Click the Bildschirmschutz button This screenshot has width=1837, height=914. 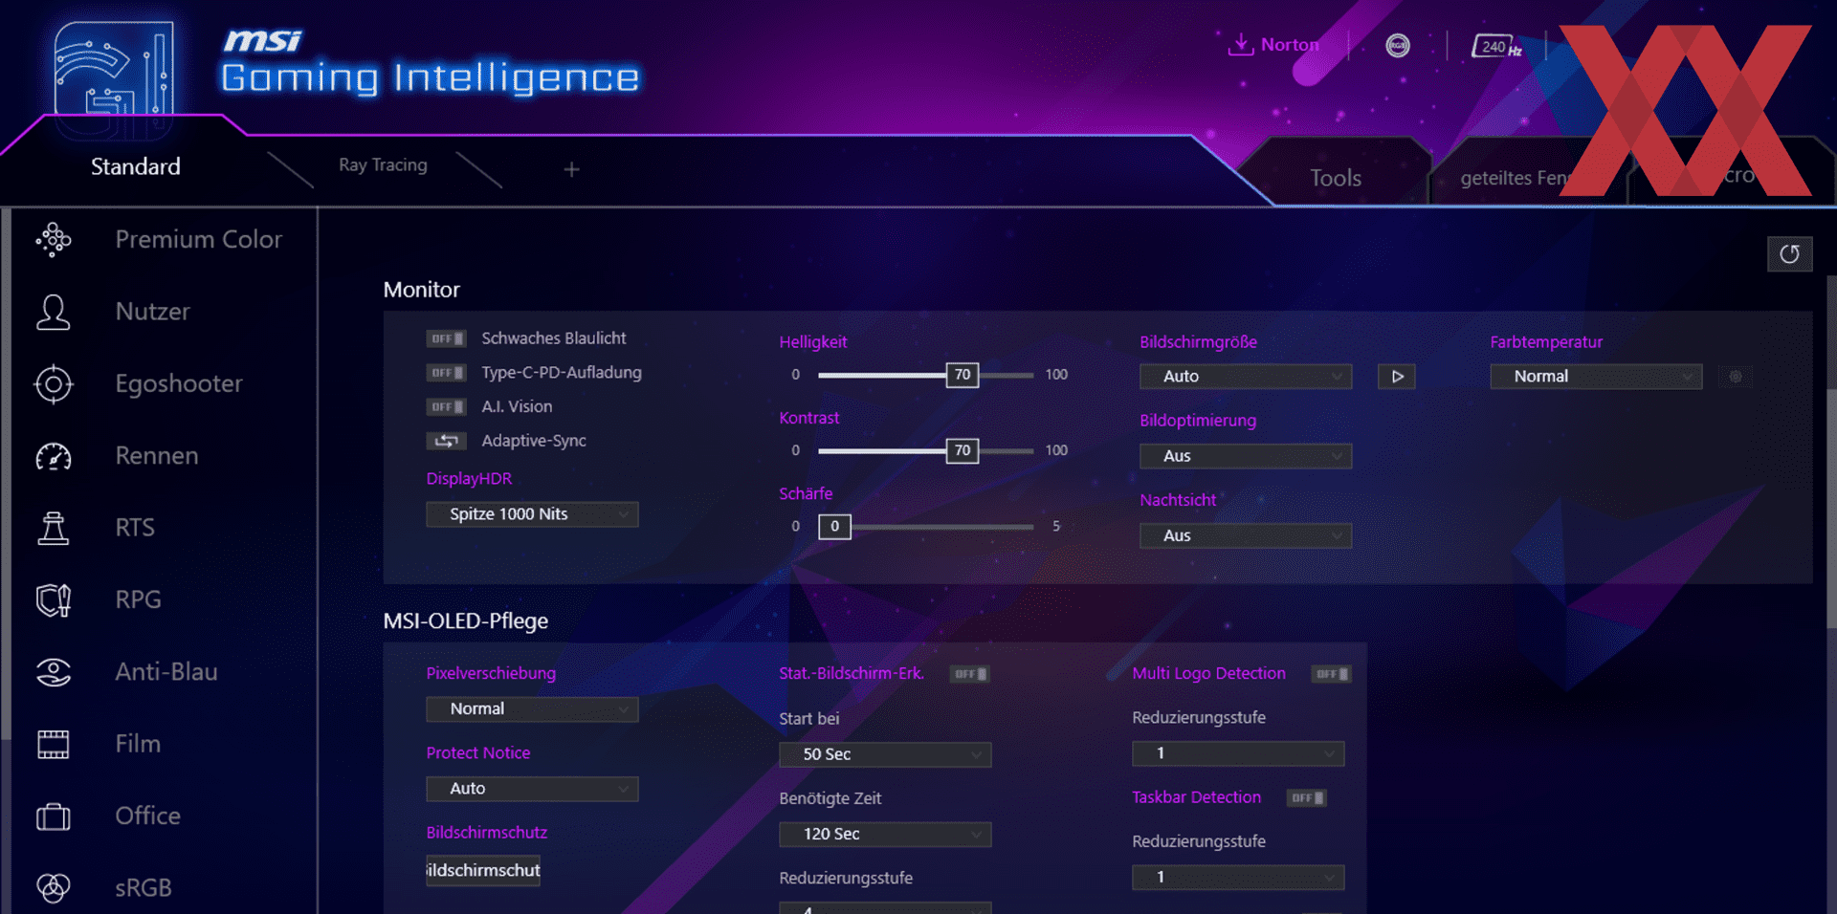(483, 871)
